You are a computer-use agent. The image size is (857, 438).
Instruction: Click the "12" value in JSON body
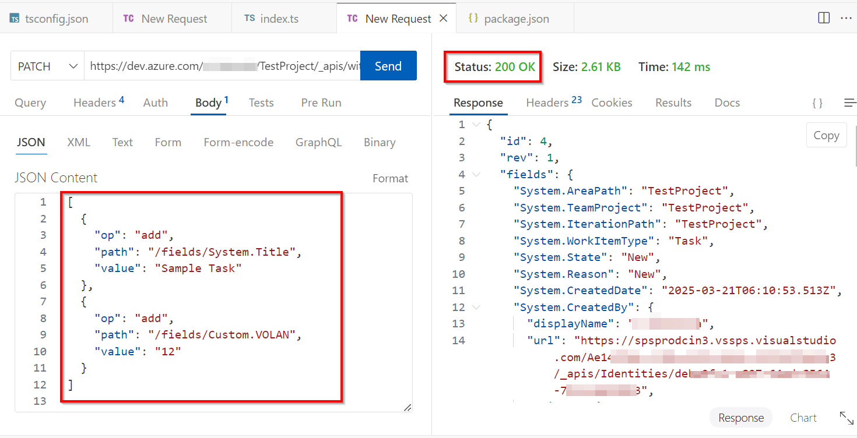[x=168, y=351]
